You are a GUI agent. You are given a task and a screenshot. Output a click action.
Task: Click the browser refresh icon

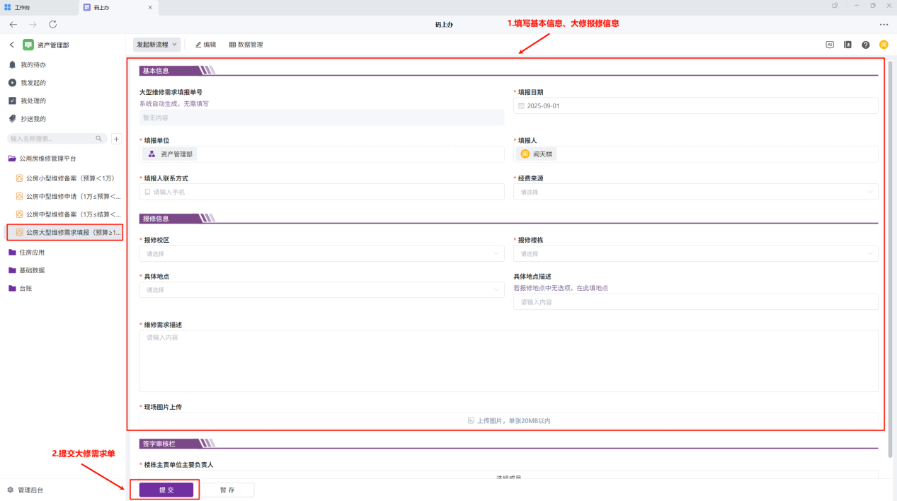(x=52, y=24)
